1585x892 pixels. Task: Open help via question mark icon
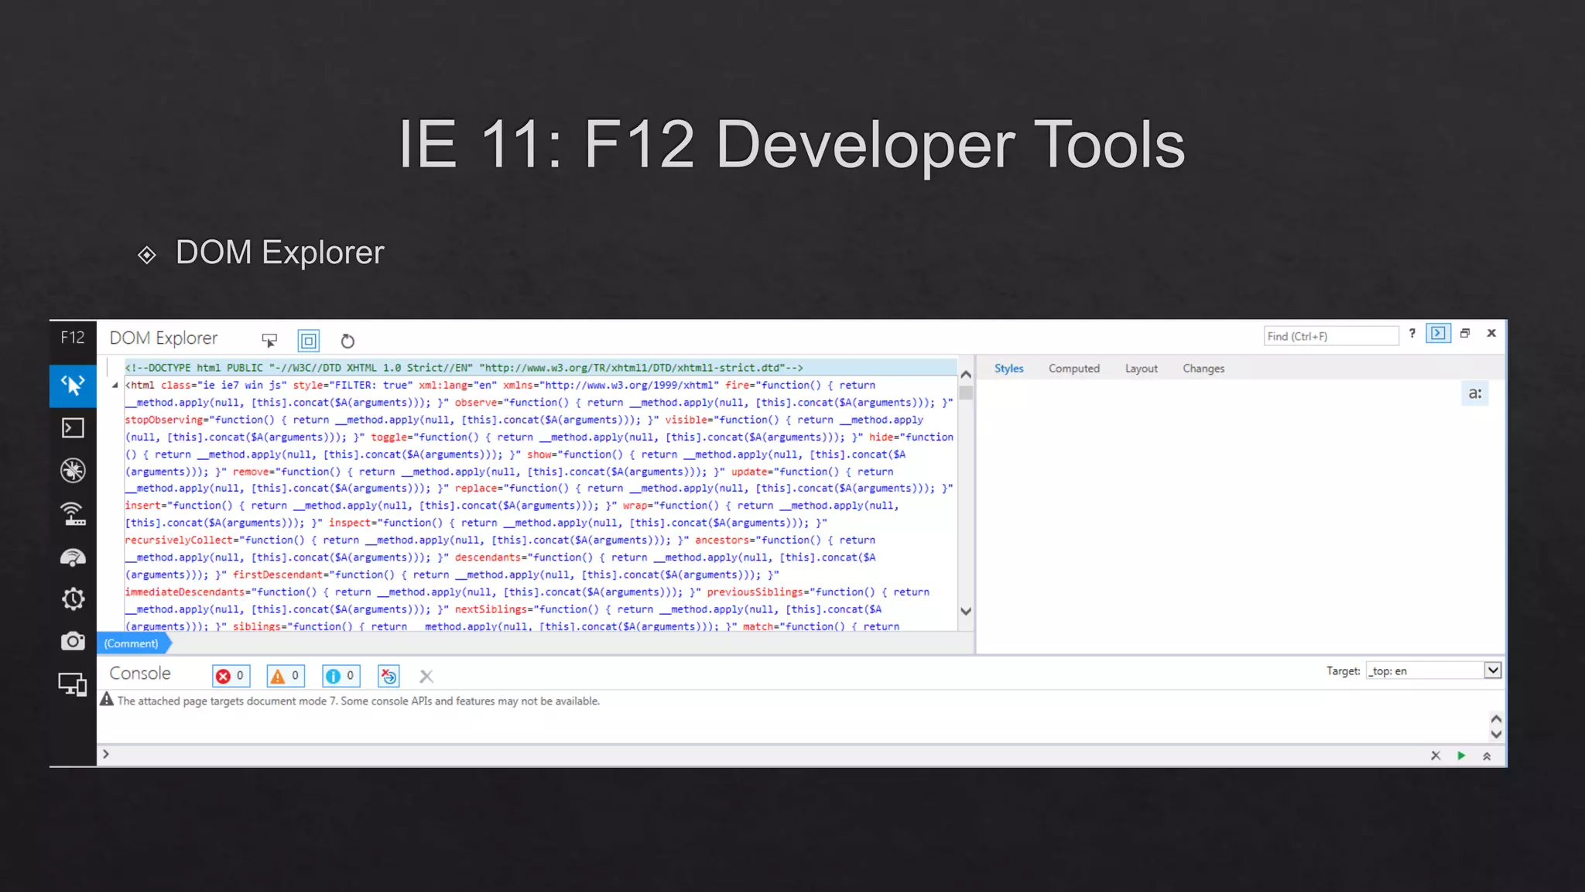[x=1412, y=333]
